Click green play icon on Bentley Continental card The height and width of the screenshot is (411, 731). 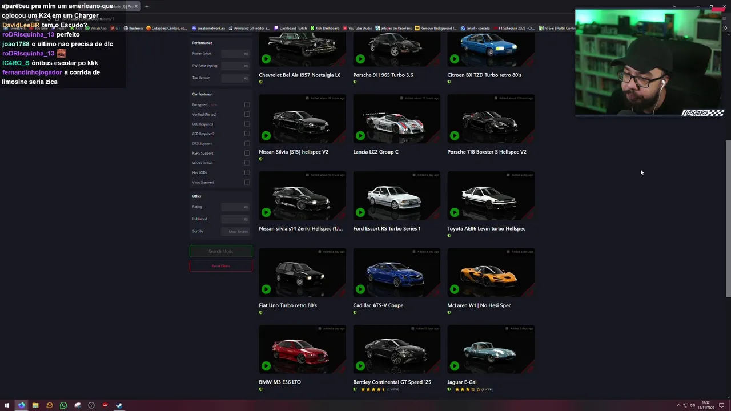[x=360, y=366]
